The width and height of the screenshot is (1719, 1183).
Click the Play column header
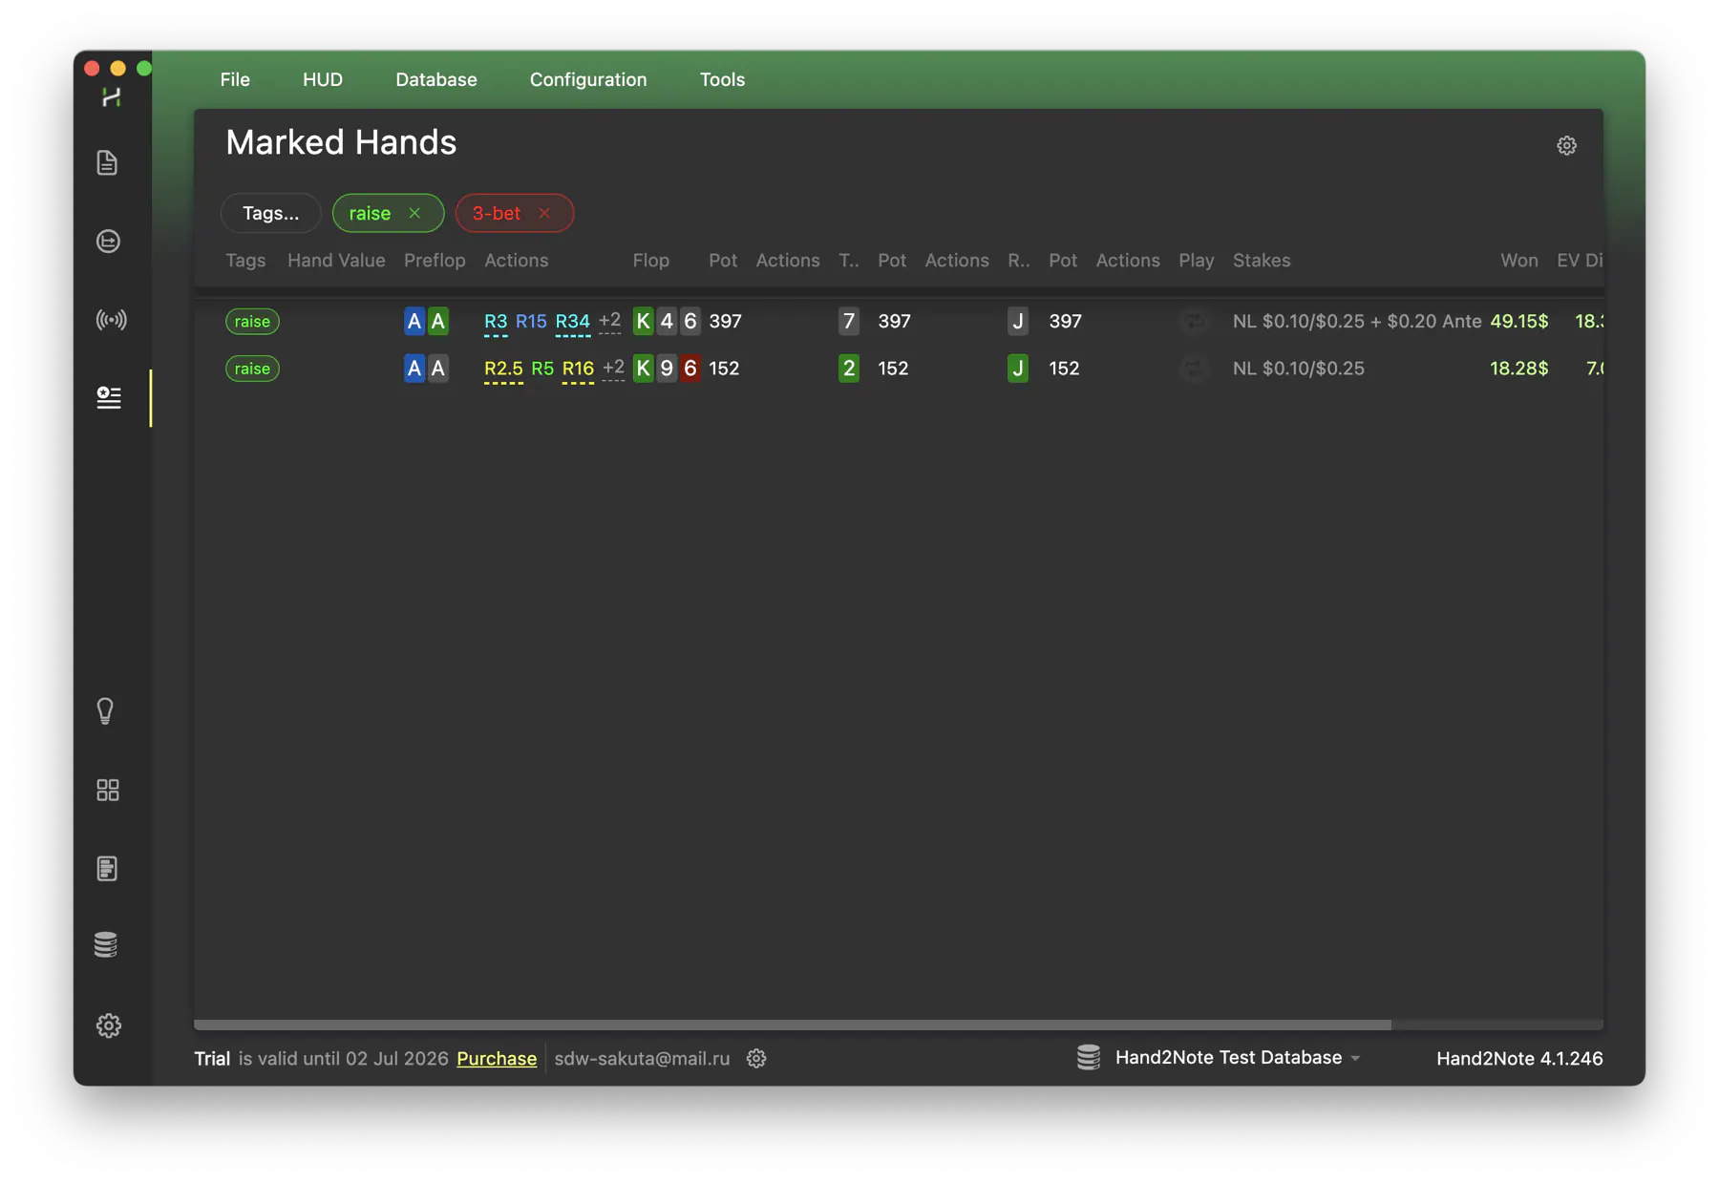pos(1196,261)
